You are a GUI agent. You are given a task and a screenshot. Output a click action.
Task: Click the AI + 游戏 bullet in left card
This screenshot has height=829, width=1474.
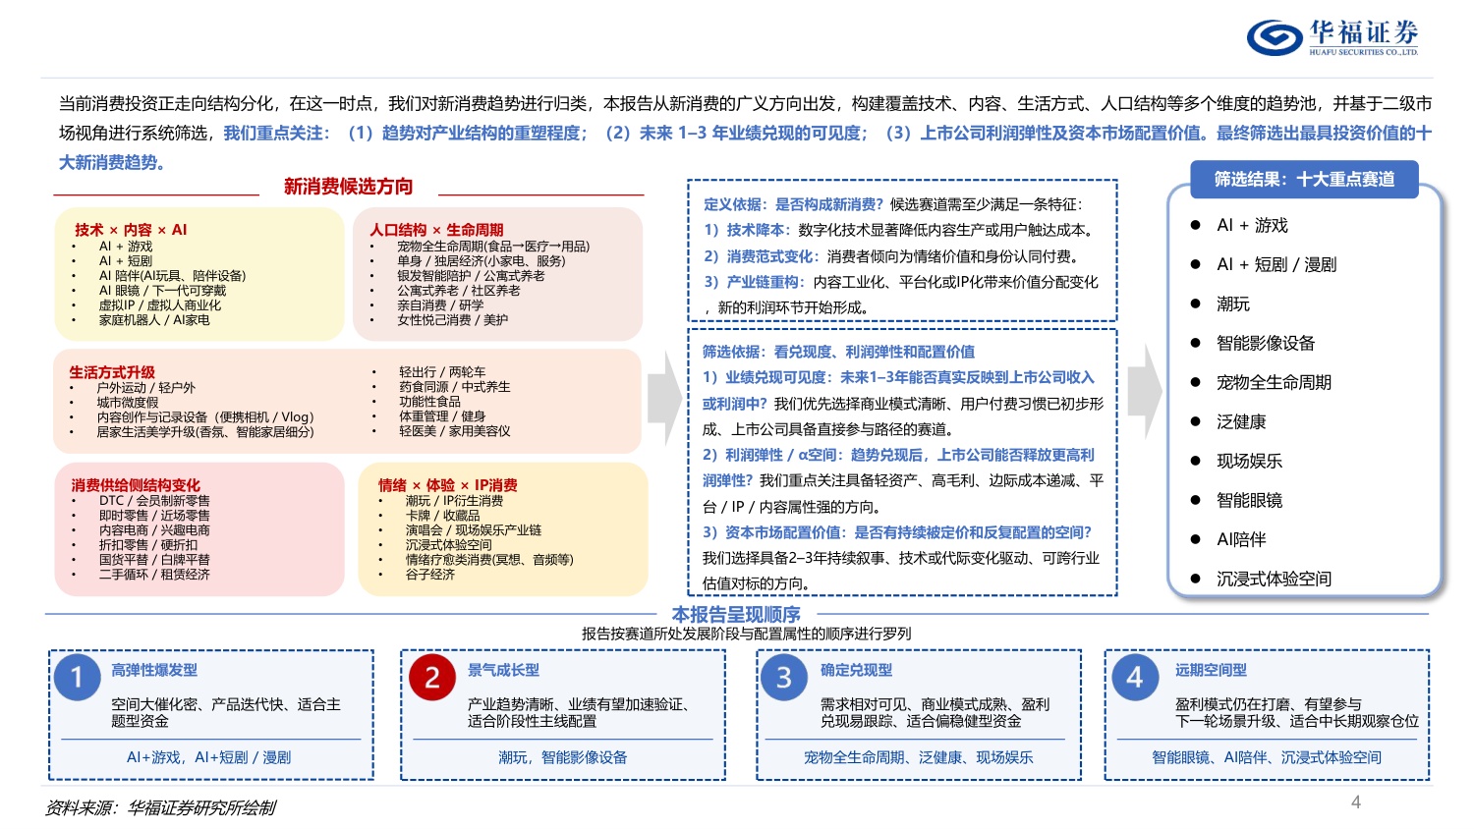coord(126,247)
